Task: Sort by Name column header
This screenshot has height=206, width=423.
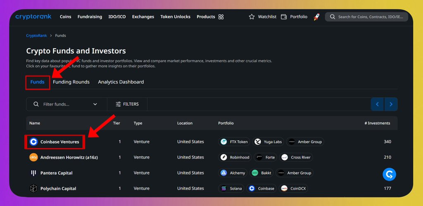Action: (x=35, y=123)
